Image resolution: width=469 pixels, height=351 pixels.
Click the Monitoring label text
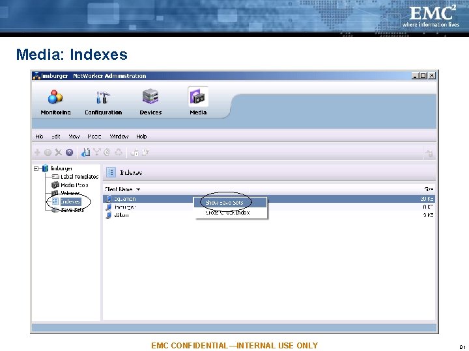pos(55,112)
